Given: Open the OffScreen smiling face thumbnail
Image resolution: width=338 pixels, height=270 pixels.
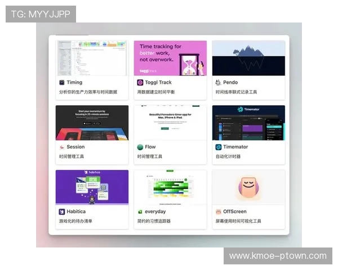Looking at the screenshot, I should [x=248, y=187].
